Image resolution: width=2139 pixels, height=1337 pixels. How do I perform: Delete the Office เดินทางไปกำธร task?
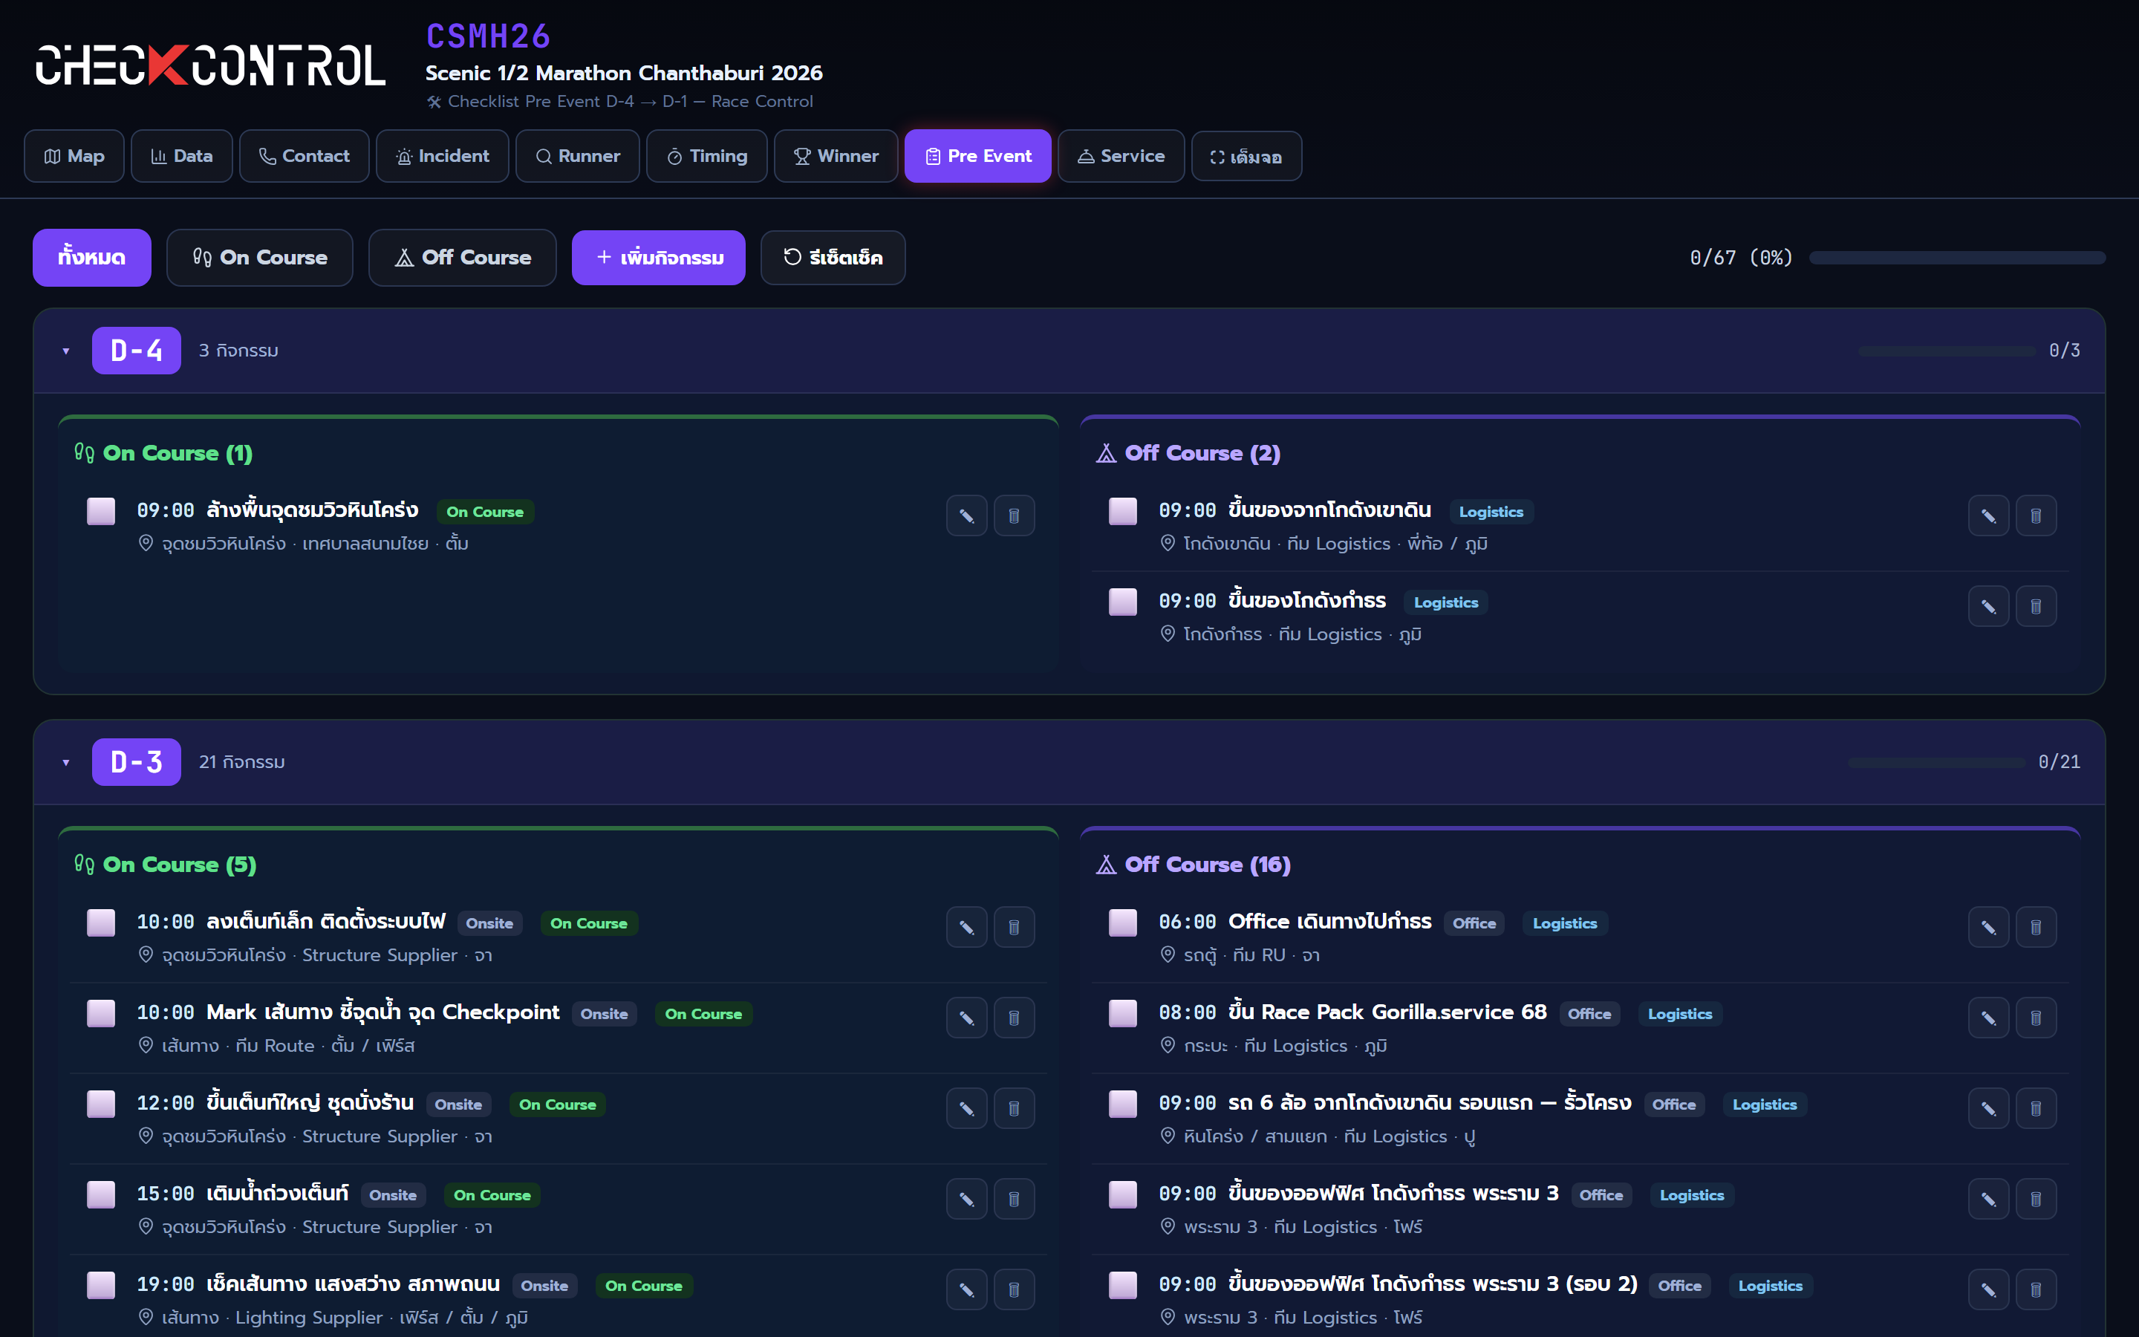click(2036, 928)
